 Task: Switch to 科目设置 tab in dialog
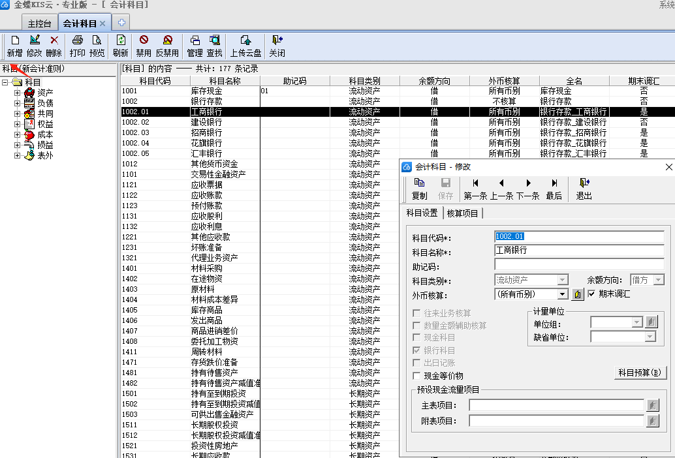[x=422, y=213]
